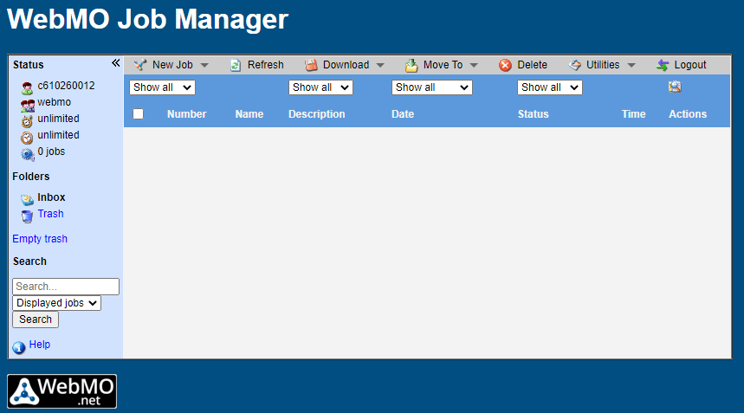Tick the select-all jobs checkbox
The image size is (744, 413).
pyautogui.click(x=138, y=113)
